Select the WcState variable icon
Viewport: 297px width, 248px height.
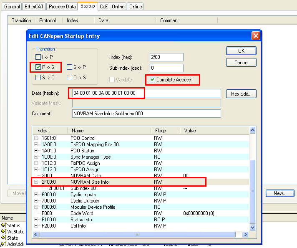tap(4, 231)
